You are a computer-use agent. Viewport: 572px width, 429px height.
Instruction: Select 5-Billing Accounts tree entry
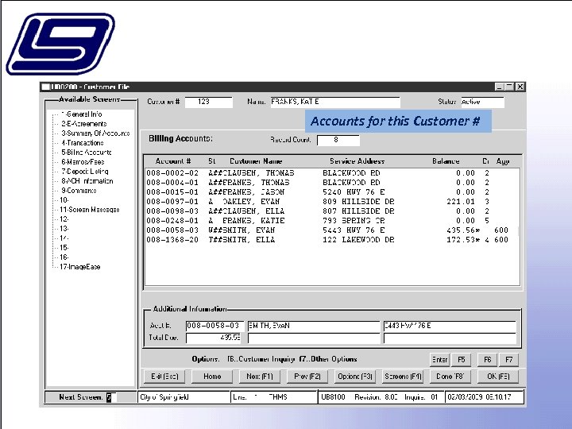(x=86, y=152)
